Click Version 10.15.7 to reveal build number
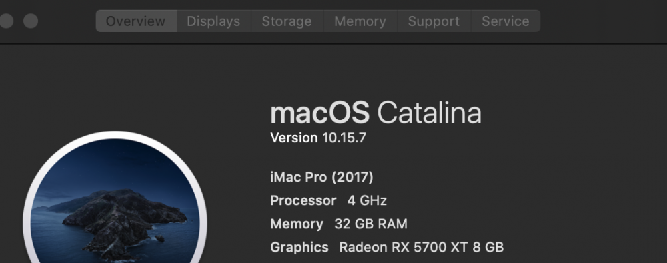The height and width of the screenshot is (263, 667). (x=318, y=138)
